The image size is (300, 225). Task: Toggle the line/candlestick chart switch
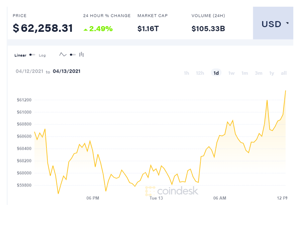pos(73,55)
